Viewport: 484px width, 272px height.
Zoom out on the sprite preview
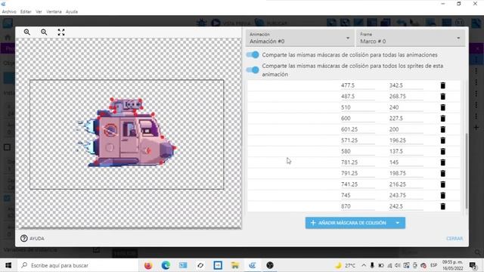pyautogui.click(x=44, y=32)
